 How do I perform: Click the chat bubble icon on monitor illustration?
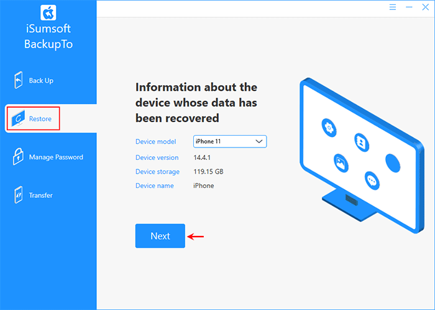click(x=372, y=181)
